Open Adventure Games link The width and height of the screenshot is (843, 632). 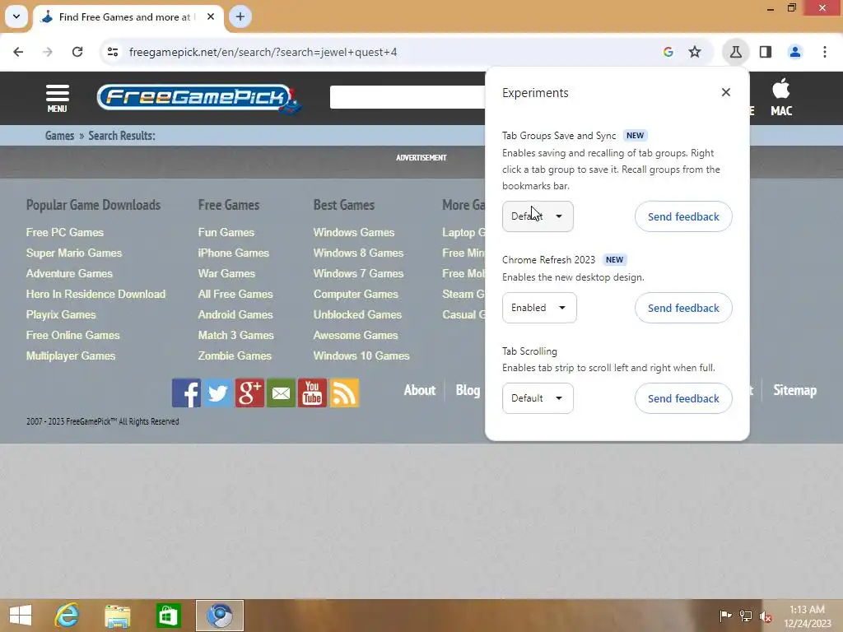pos(69,273)
